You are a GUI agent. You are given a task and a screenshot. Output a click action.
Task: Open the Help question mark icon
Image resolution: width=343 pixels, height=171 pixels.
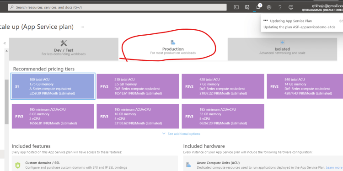(280, 7)
